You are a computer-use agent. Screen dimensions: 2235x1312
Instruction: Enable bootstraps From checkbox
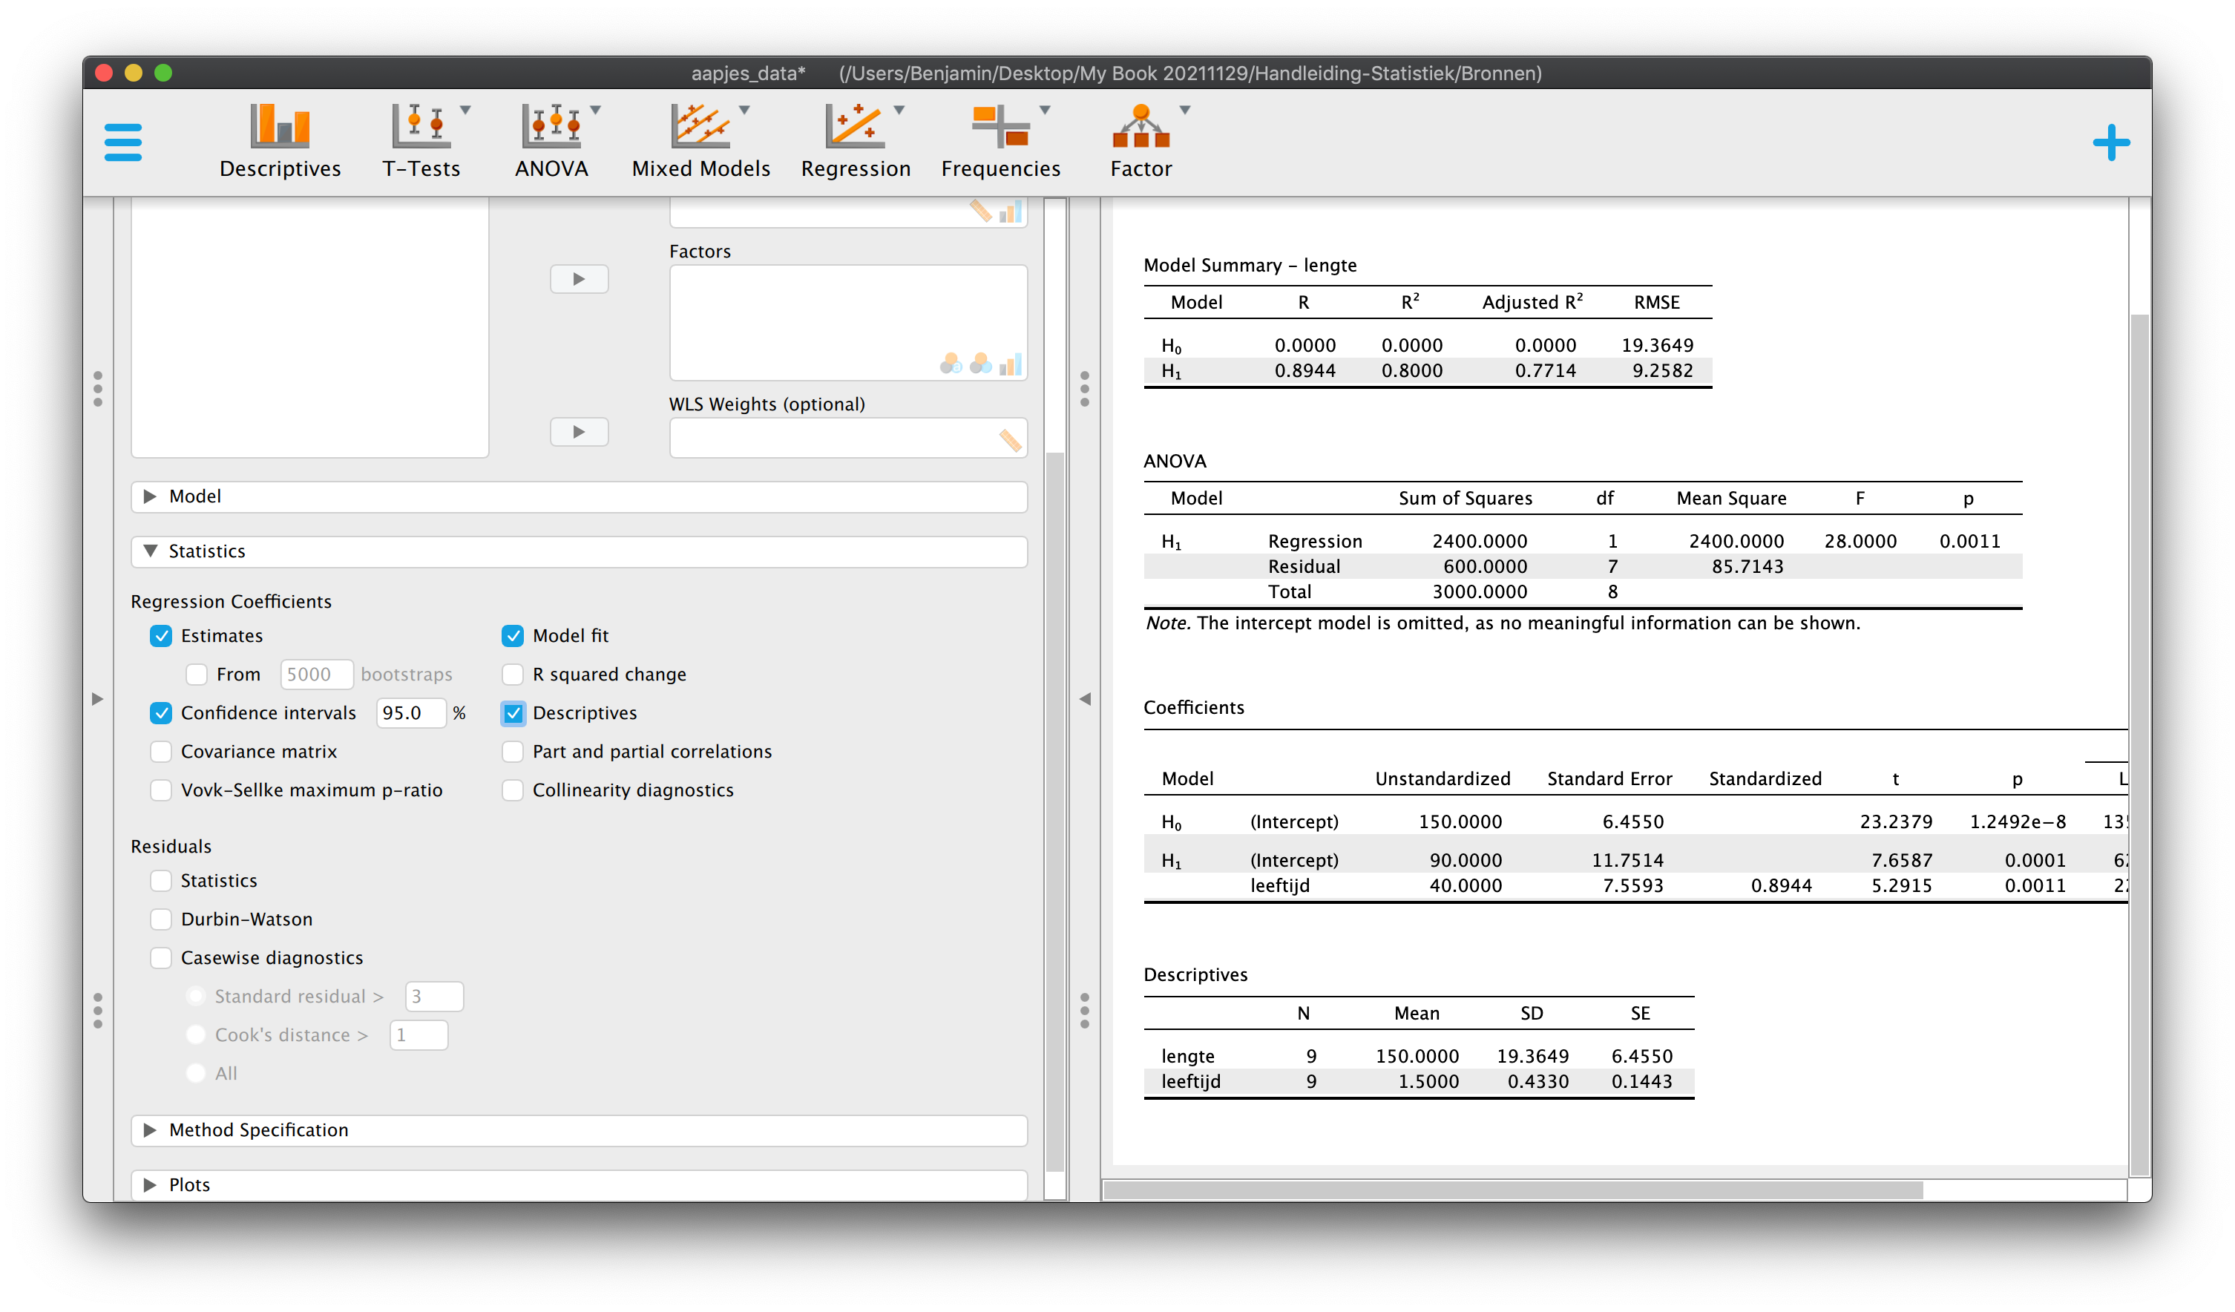coord(196,675)
